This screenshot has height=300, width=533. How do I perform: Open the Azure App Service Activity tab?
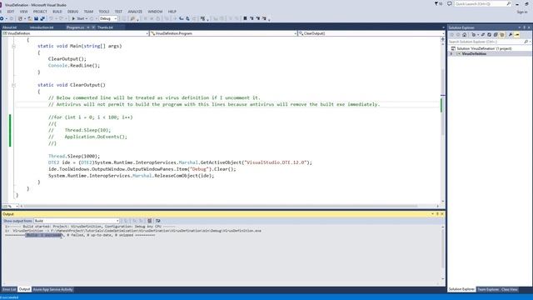[52, 289]
